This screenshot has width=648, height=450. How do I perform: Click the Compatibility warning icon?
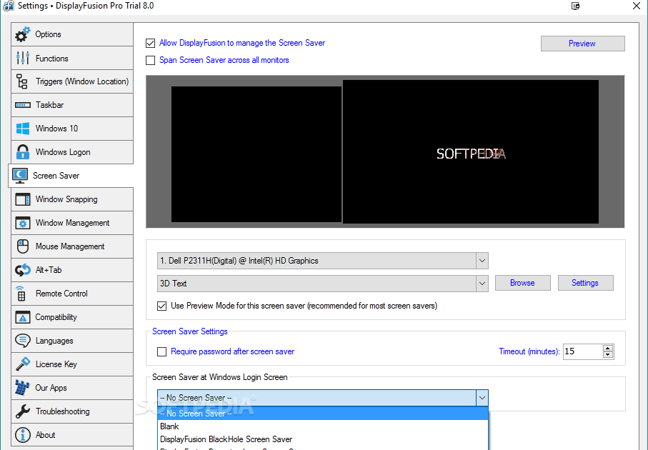tap(23, 317)
